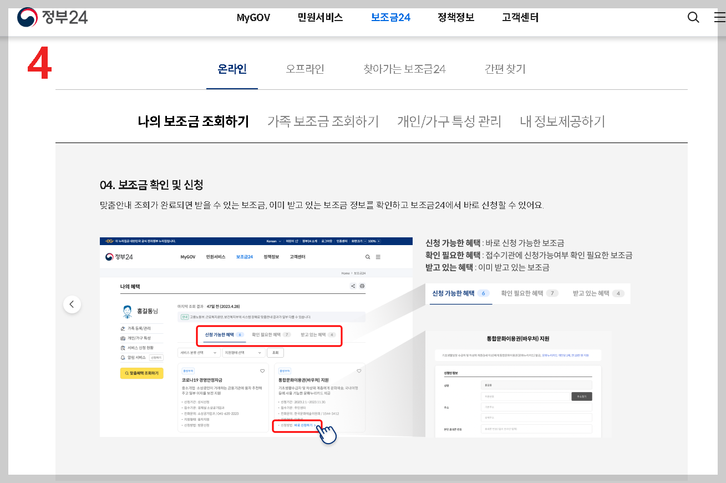Click the 나의 혜택 title in the guide screenshot

130,287
